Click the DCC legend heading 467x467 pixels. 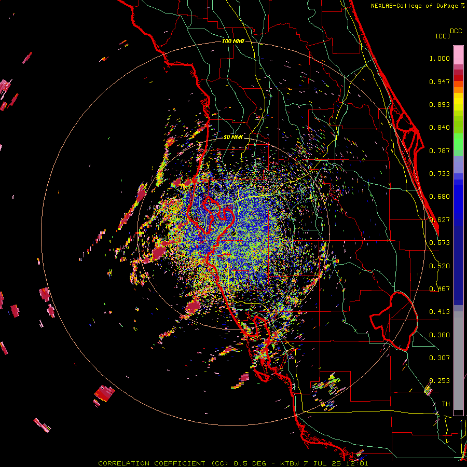click(x=456, y=31)
